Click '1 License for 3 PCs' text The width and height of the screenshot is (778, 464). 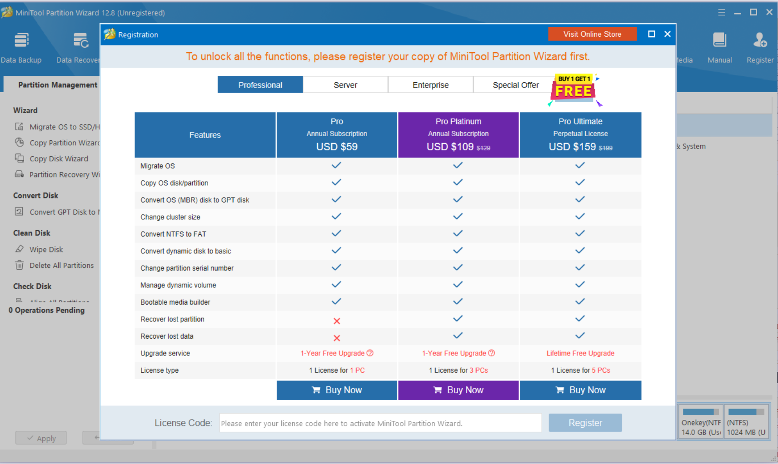tap(458, 370)
